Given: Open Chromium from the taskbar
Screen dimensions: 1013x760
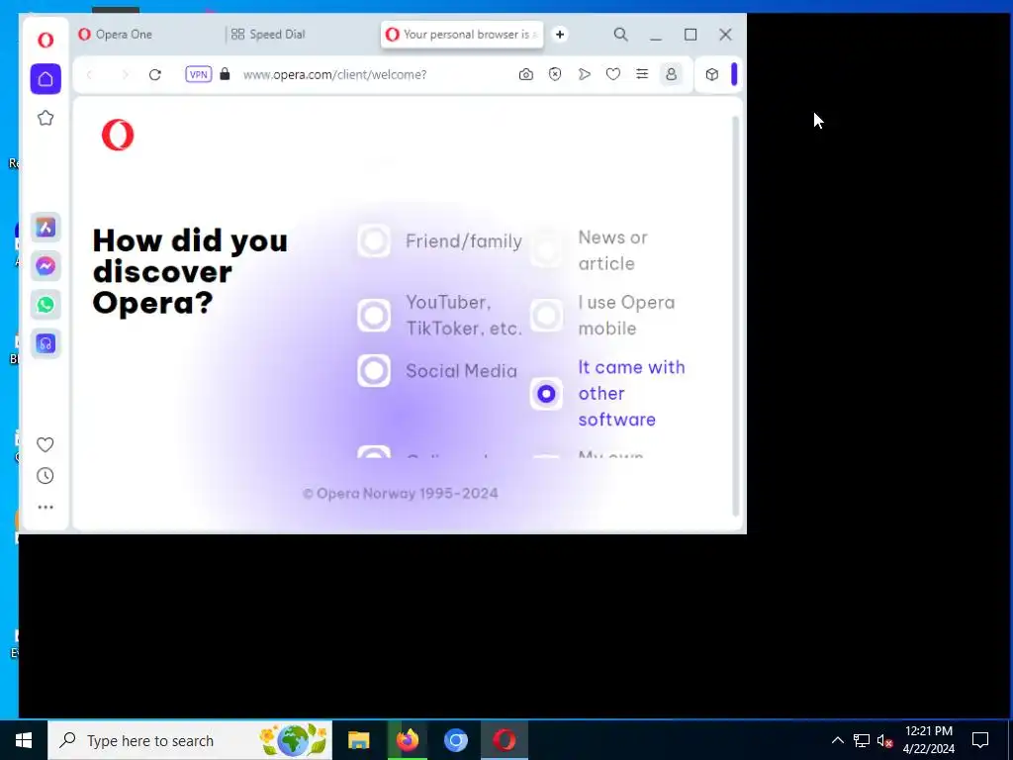Looking at the screenshot, I should [x=455, y=740].
